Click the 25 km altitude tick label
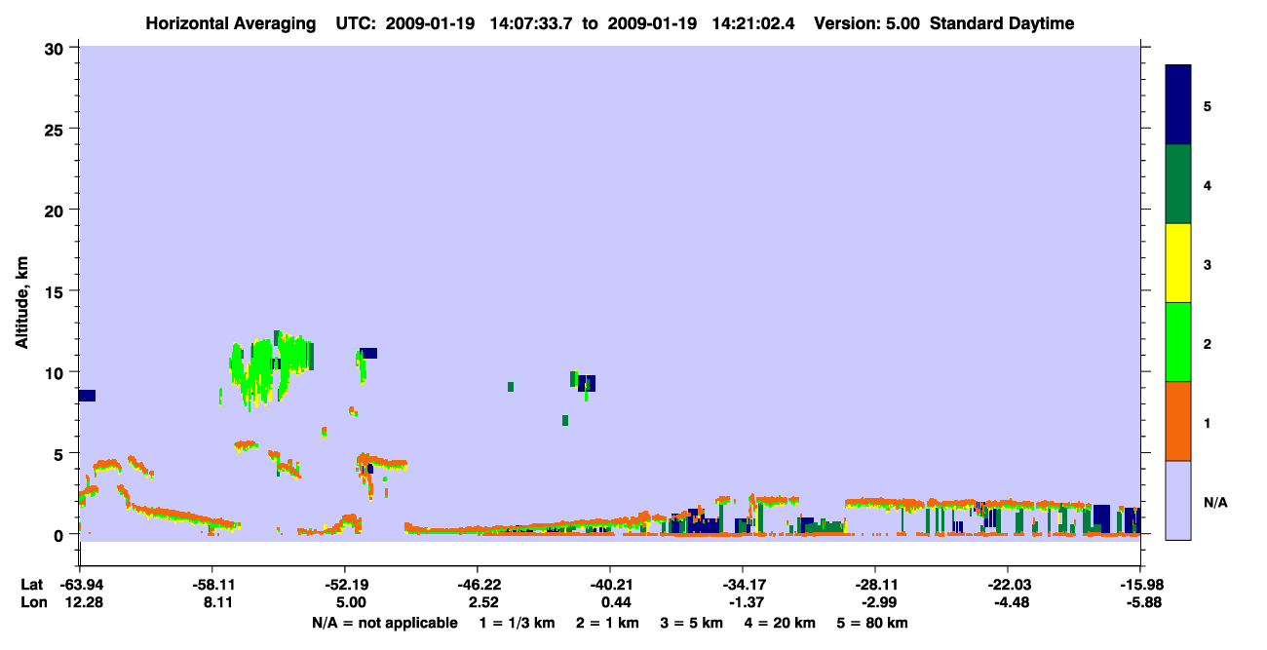 57,129
